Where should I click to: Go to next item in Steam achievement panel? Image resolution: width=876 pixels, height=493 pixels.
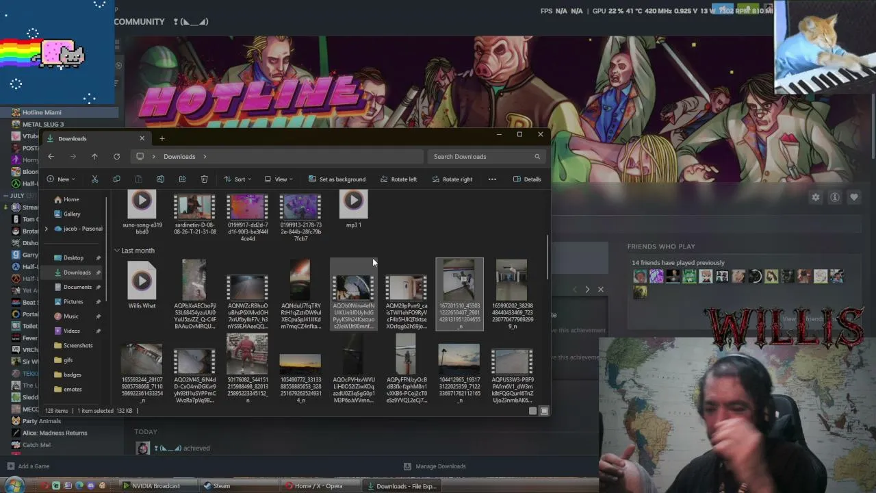pyautogui.click(x=587, y=290)
